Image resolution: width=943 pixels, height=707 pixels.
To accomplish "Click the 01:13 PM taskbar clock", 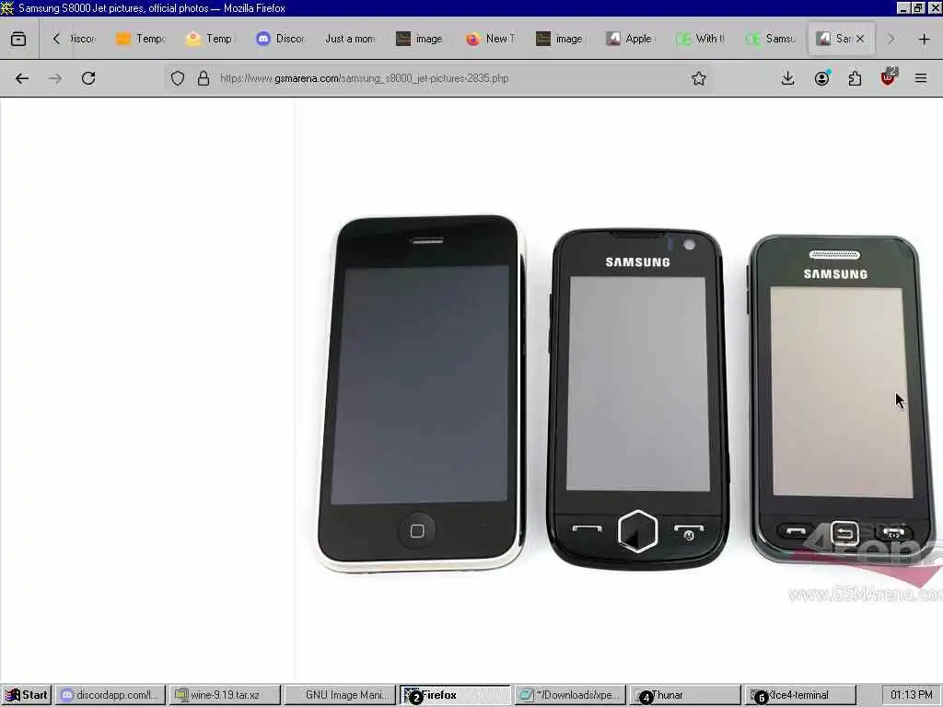I will click(911, 695).
